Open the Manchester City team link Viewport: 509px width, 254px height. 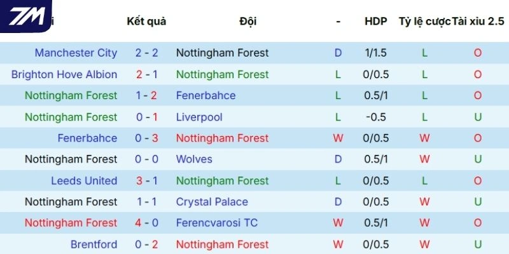(x=76, y=53)
